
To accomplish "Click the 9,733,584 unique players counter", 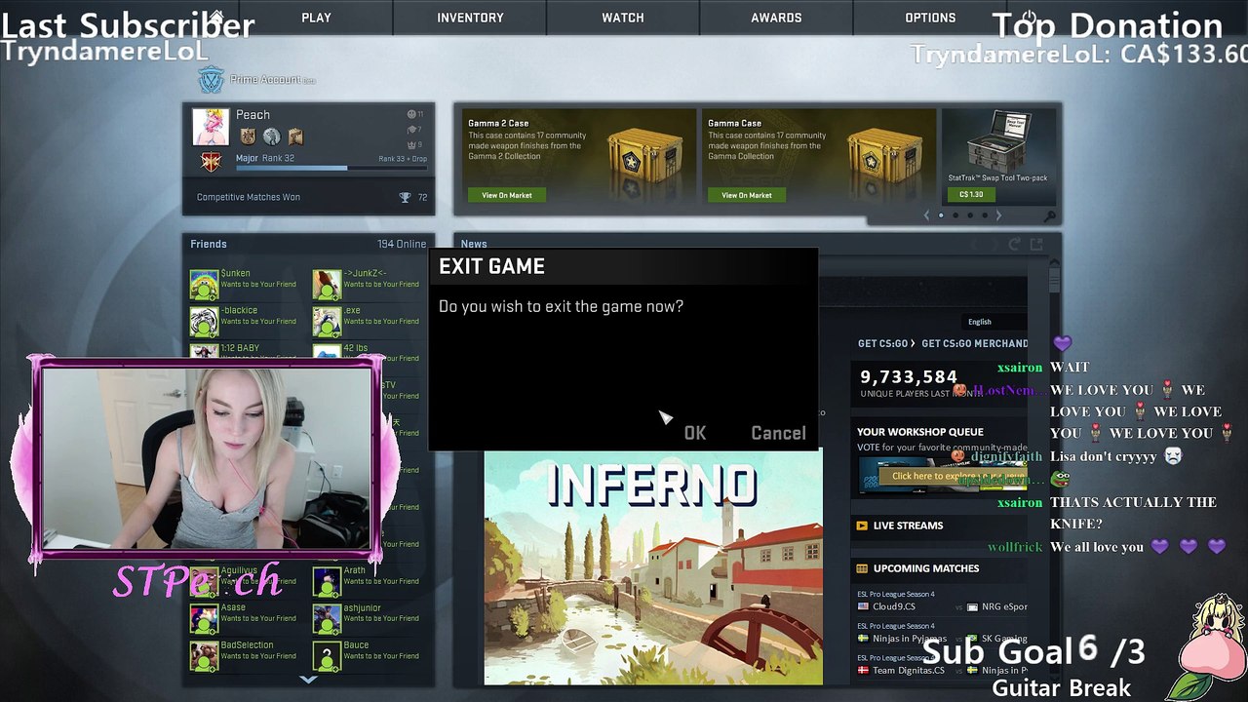I will (909, 377).
